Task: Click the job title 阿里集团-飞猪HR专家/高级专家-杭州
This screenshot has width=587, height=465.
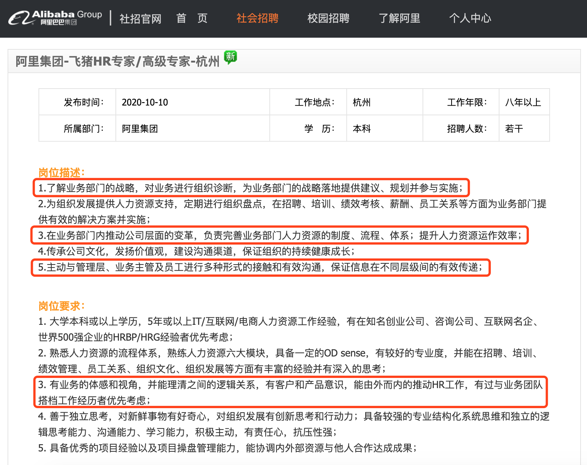Action: point(117,61)
